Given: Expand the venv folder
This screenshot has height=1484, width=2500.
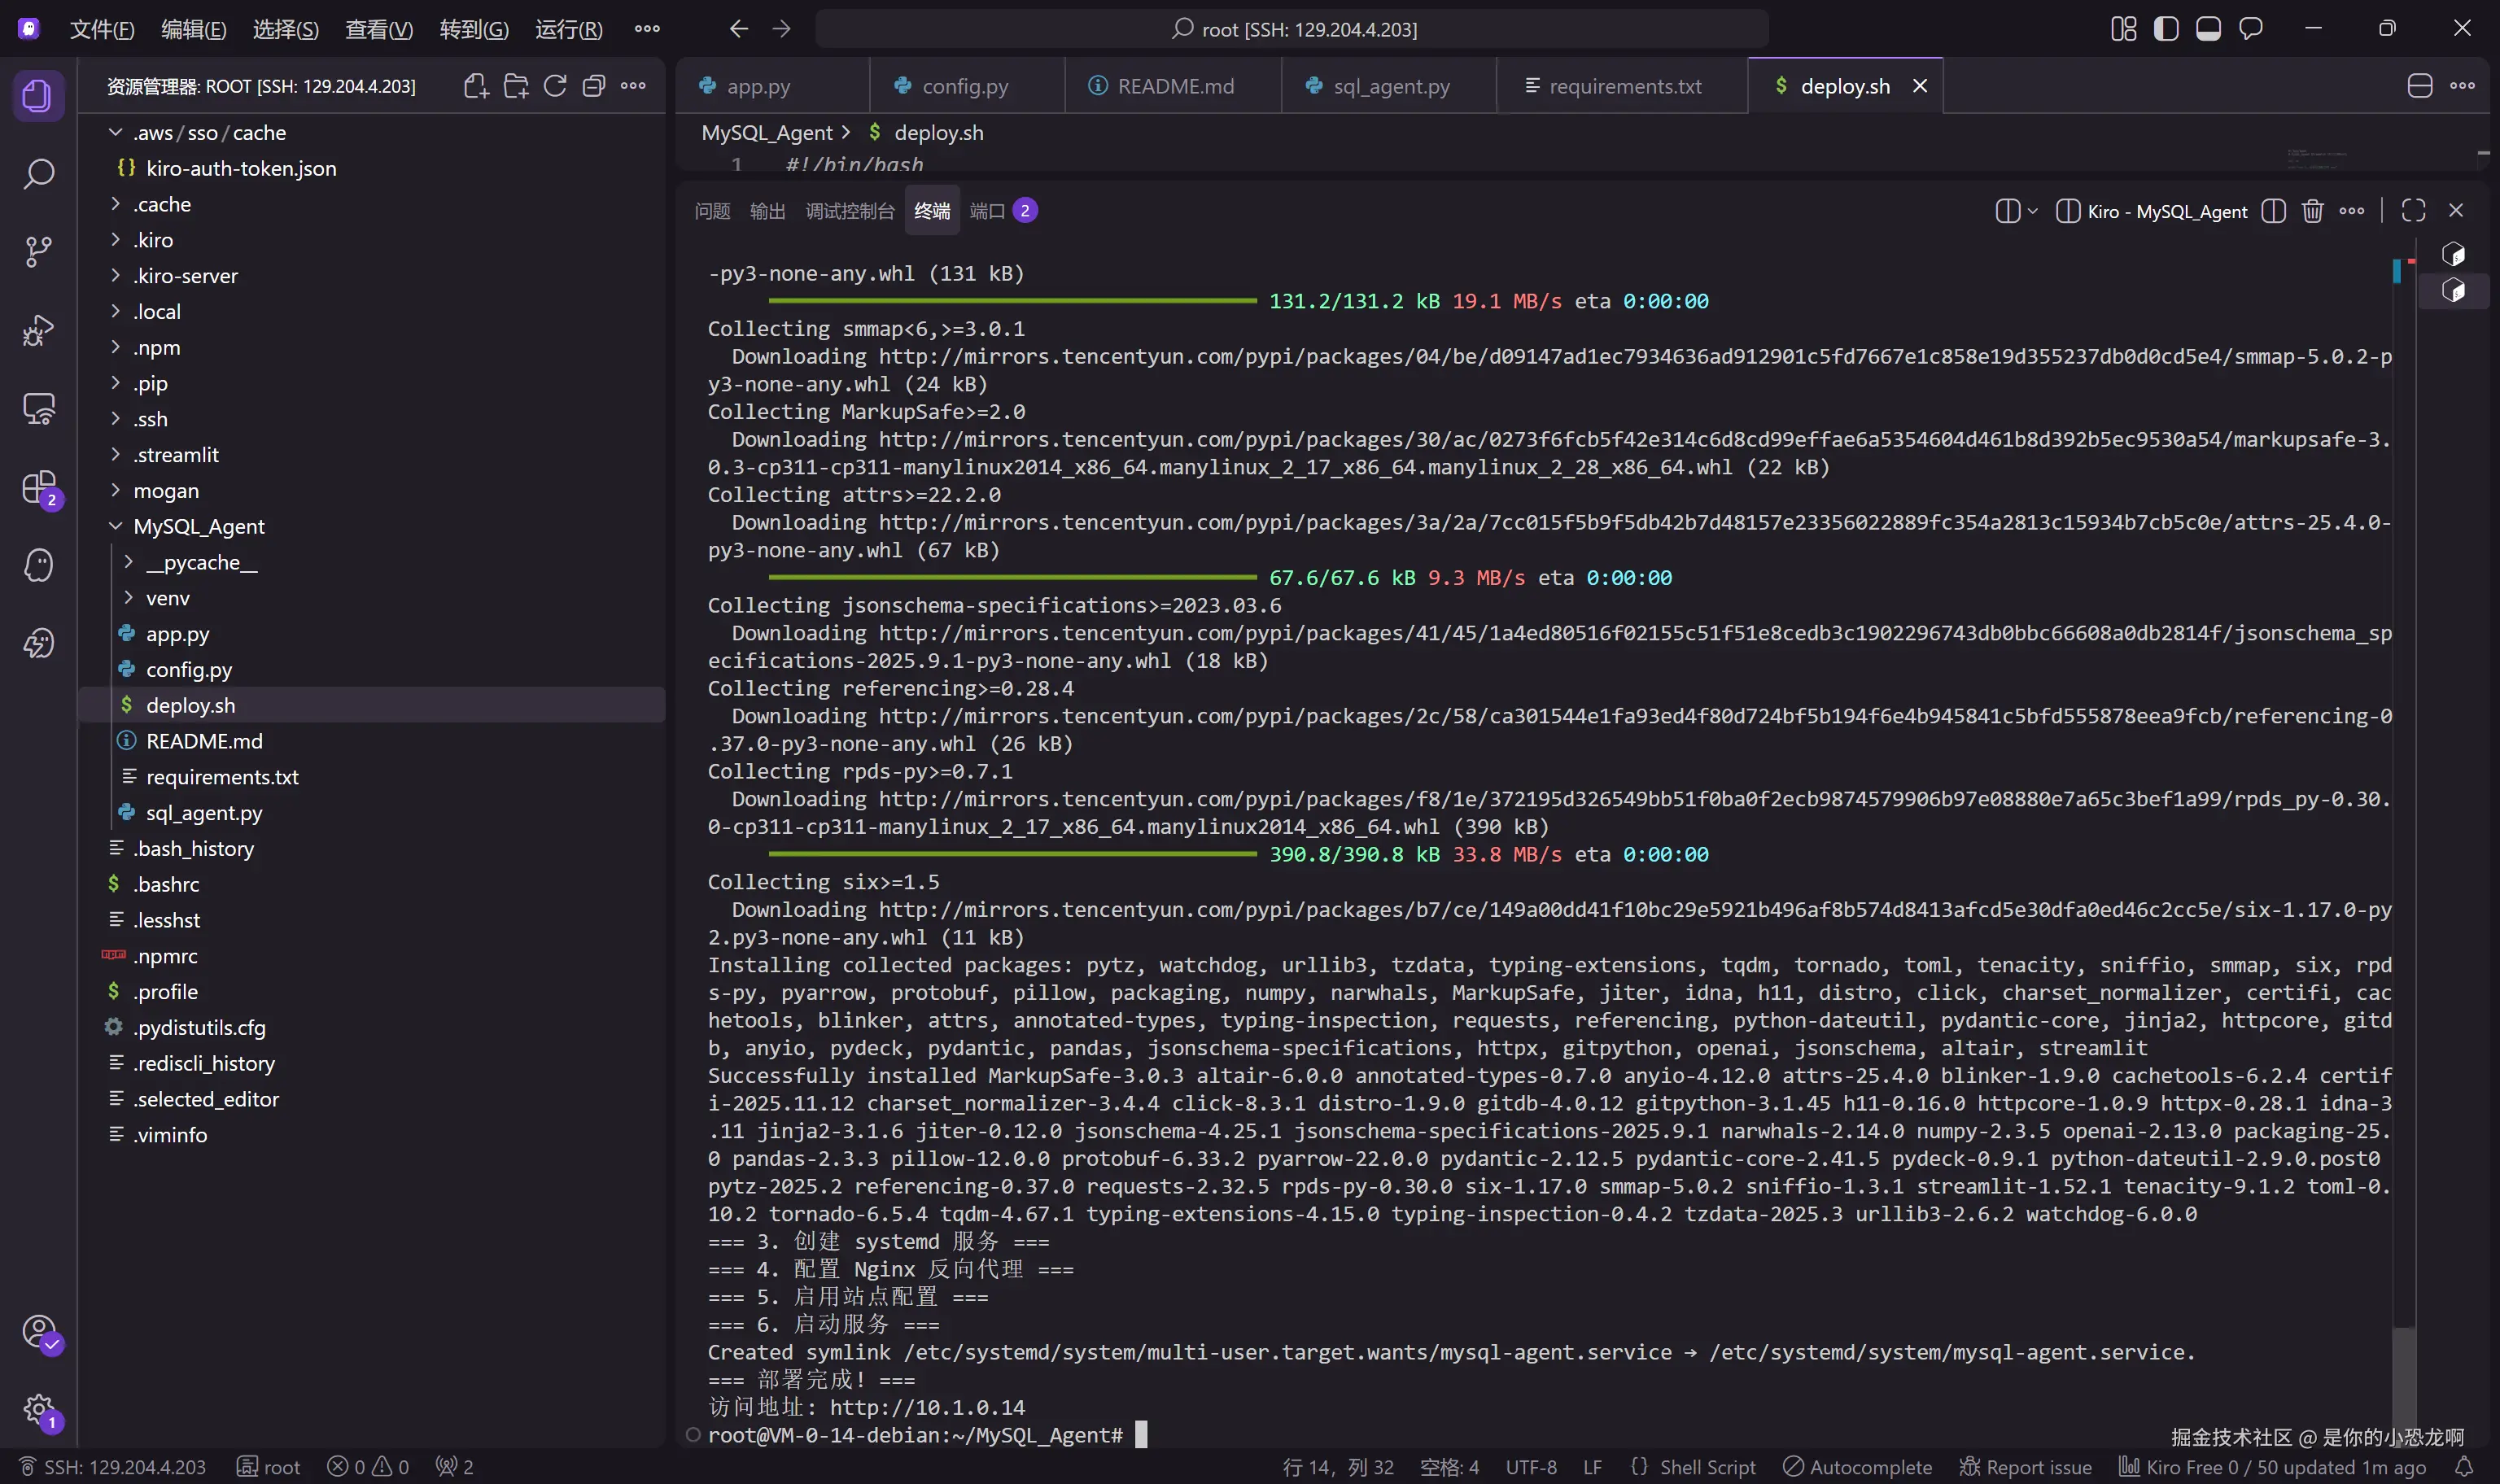Looking at the screenshot, I should click(x=167, y=598).
